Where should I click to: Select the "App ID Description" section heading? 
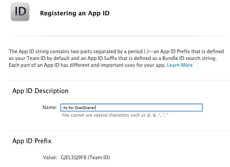[x=40, y=91]
